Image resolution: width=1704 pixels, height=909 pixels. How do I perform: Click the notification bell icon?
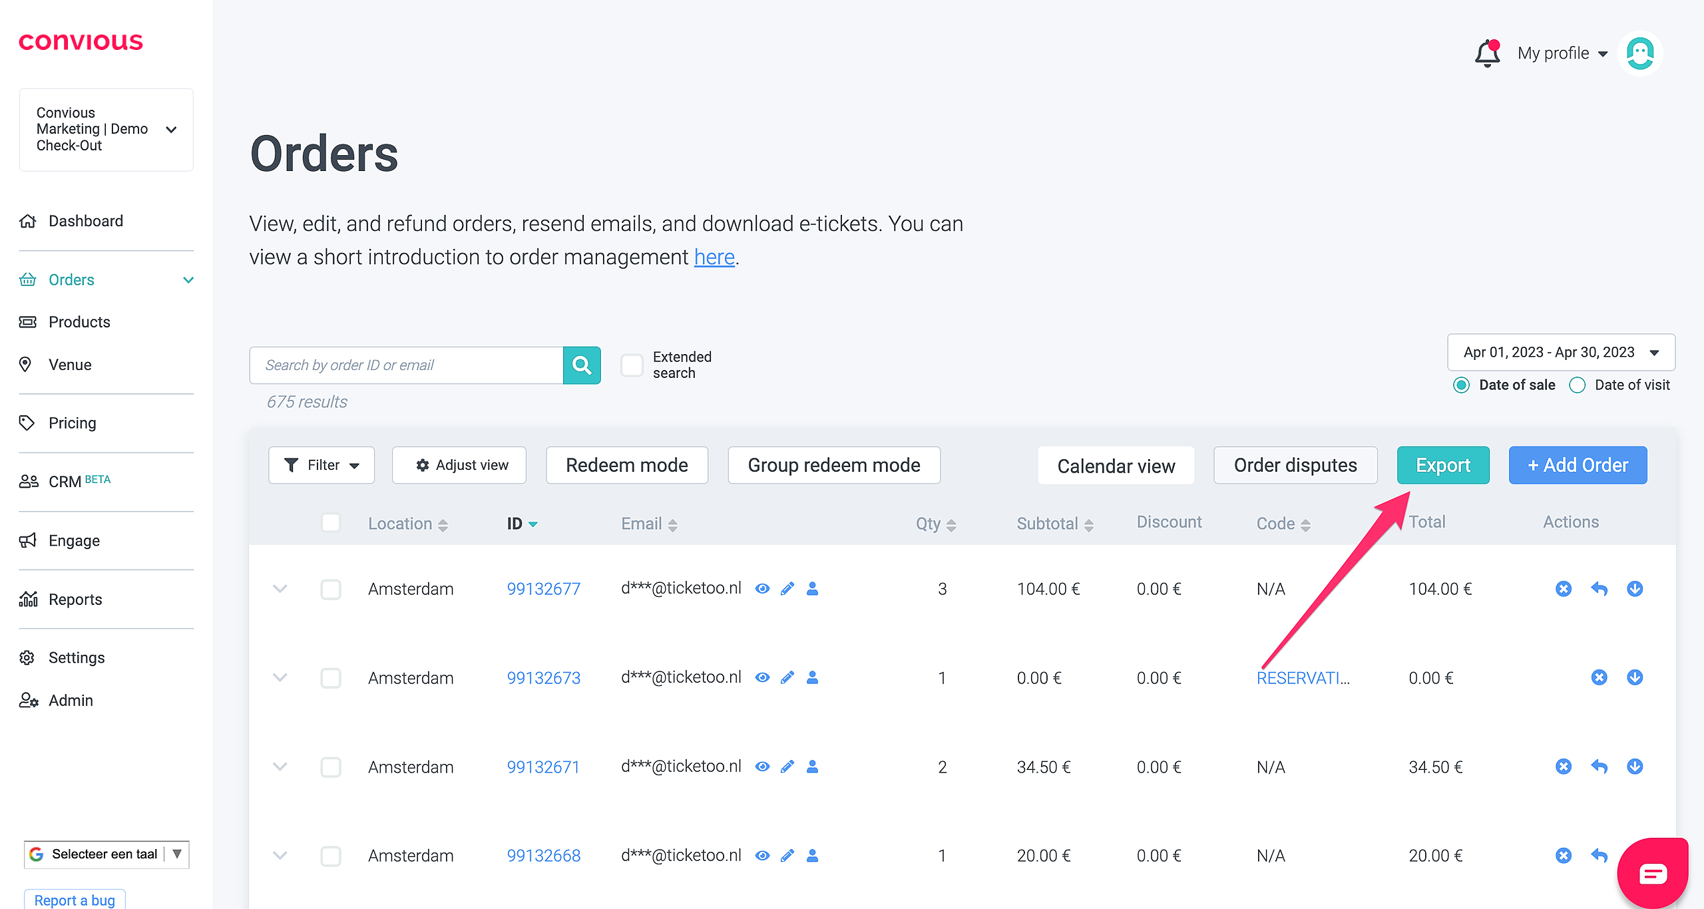coord(1487,53)
